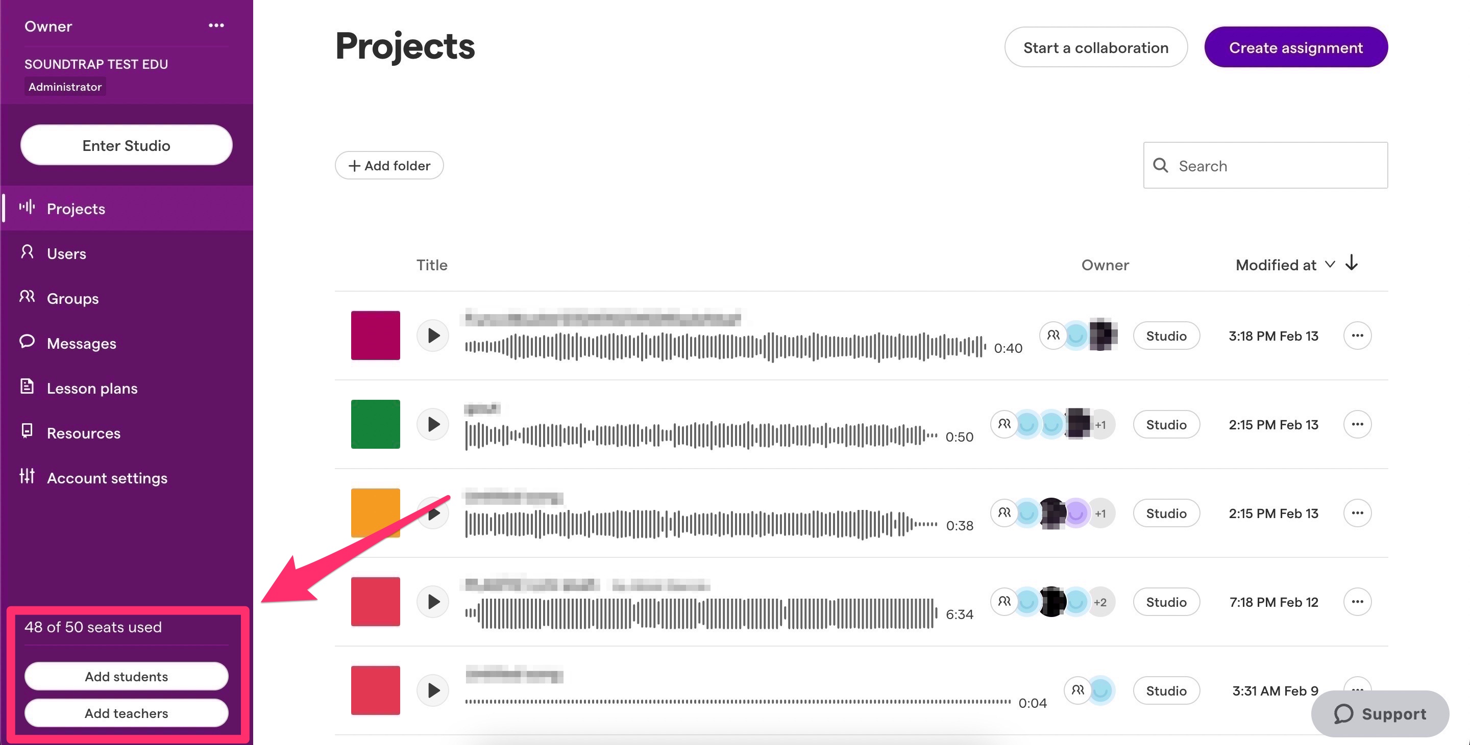Screen dimensions: 1470x745
Task: Open Studio for the 3:31 AM Feb 9 project
Action: pos(1166,691)
